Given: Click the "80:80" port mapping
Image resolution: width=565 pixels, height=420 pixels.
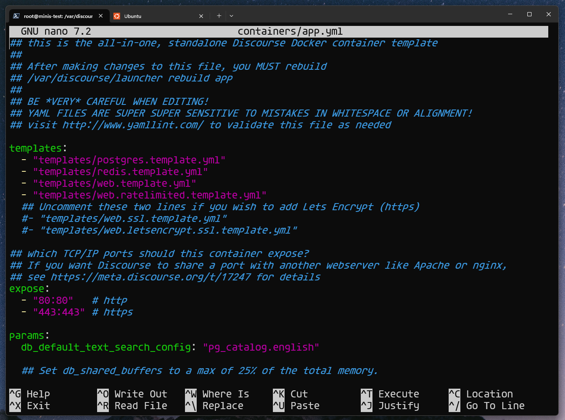Looking at the screenshot, I should [x=53, y=300].
